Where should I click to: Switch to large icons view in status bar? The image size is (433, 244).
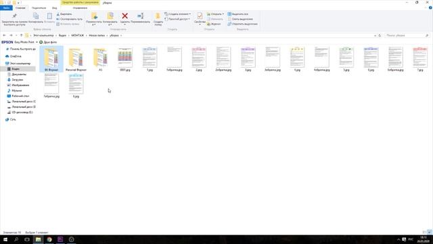click(x=430, y=232)
